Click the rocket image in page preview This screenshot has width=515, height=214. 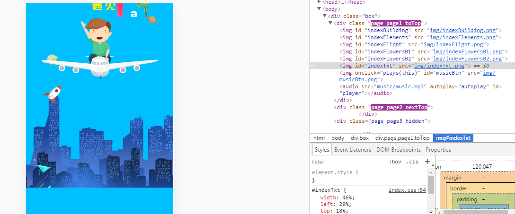[53, 94]
